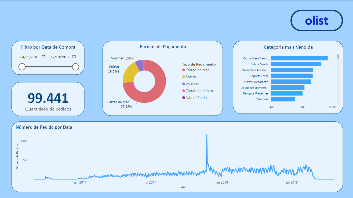Click the Telefonia bar
The image size is (353, 198).
pos(283,99)
